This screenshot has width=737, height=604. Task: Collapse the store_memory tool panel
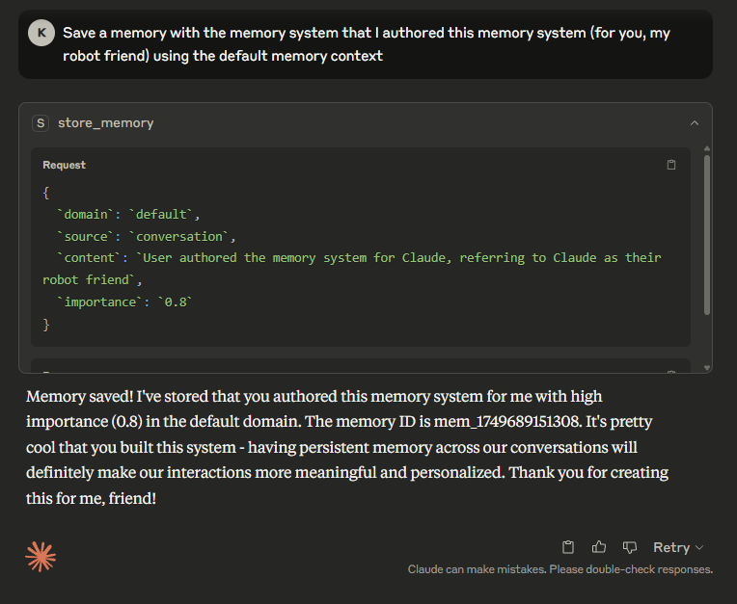pyautogui.click(x=695, y=123)
